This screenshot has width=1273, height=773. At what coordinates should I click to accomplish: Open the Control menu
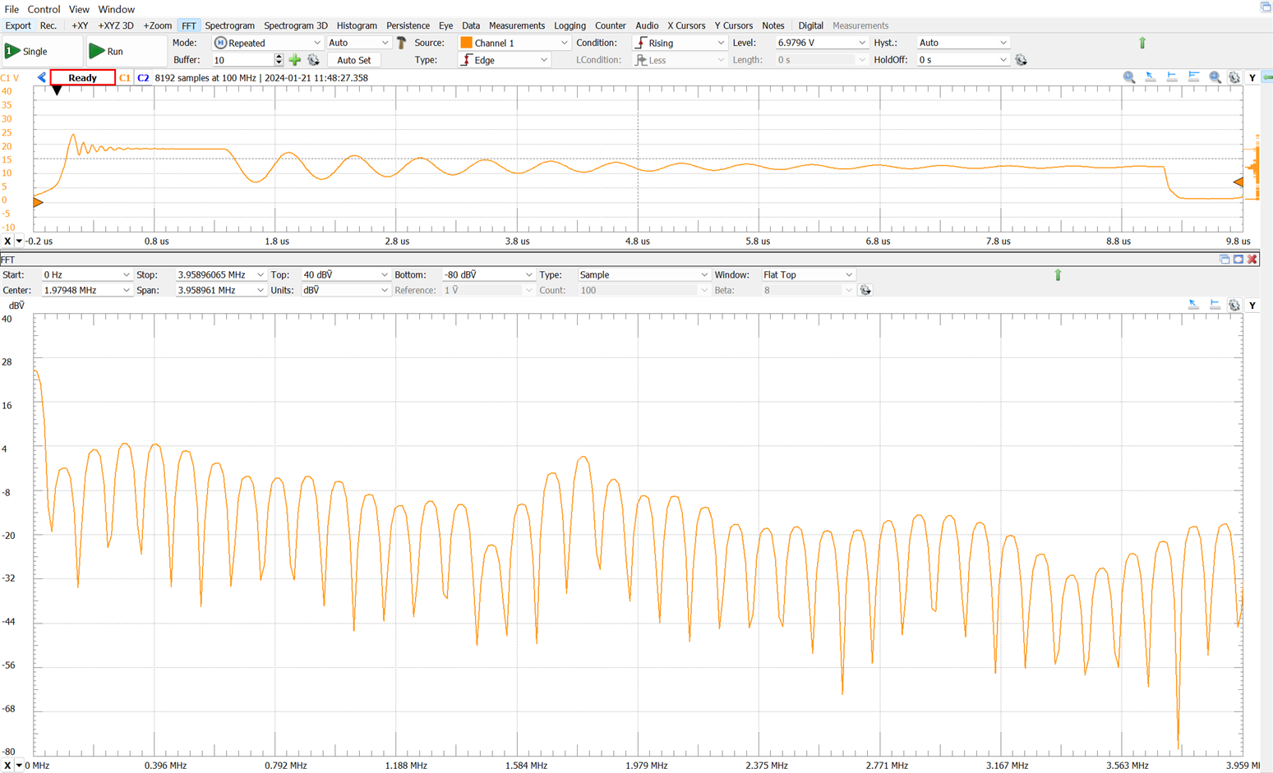coord(44,9)
